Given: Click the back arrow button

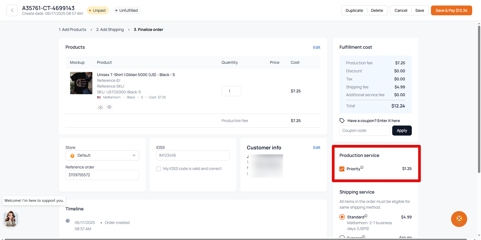Looking at the screenshot, I should coord(12,10).
